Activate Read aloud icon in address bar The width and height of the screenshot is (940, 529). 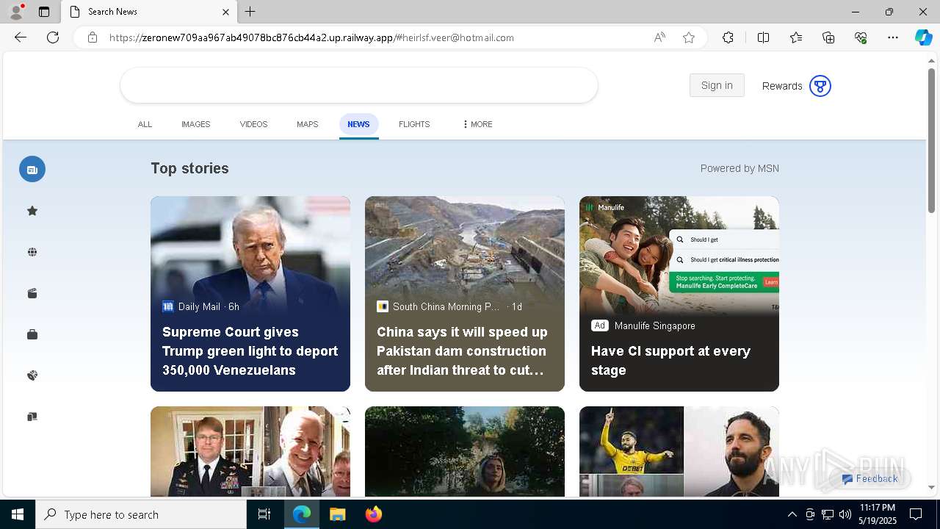pyautogui.click(x=659, y=37)
